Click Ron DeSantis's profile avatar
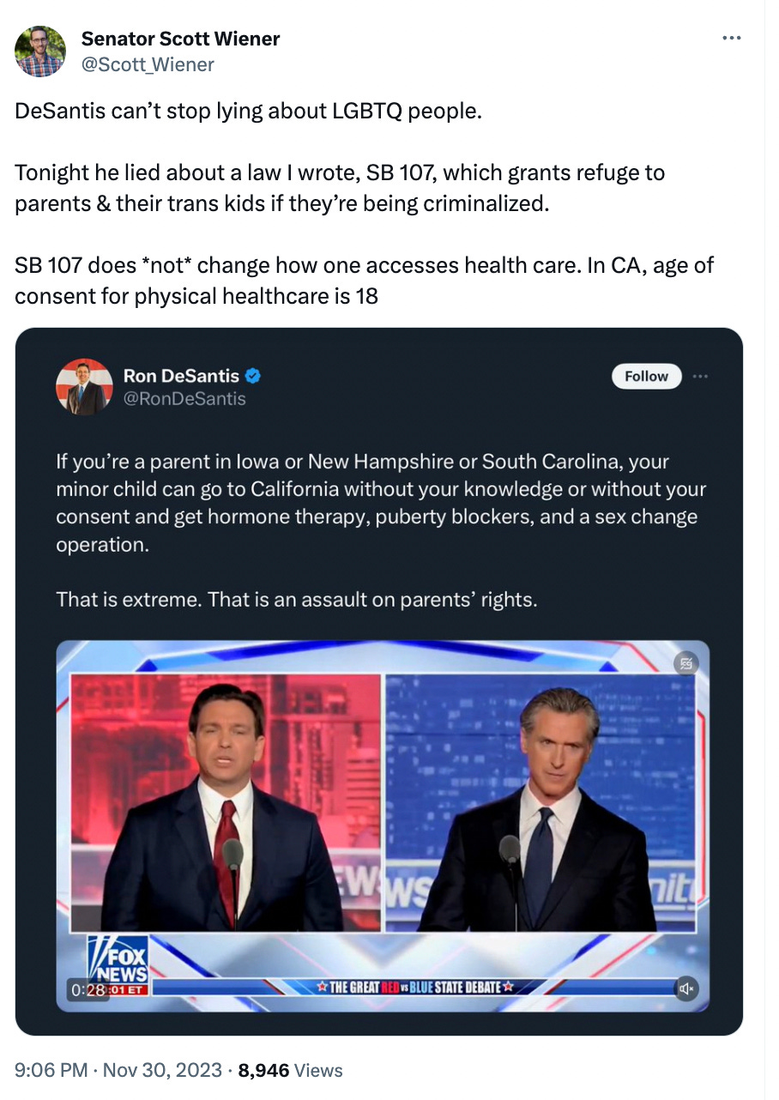This screenshot has height=1100, width=779. 84,386
